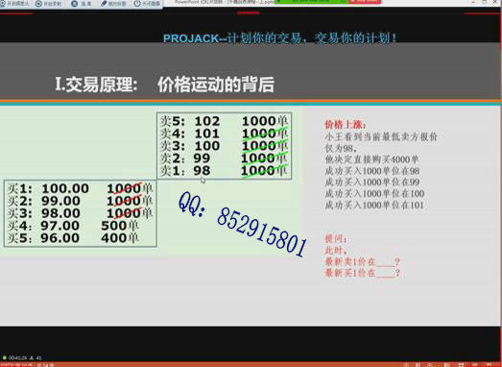Click the blank after 最新买1价在
Image resolution: width=502 pixels, height=367 pixels.
386,274
